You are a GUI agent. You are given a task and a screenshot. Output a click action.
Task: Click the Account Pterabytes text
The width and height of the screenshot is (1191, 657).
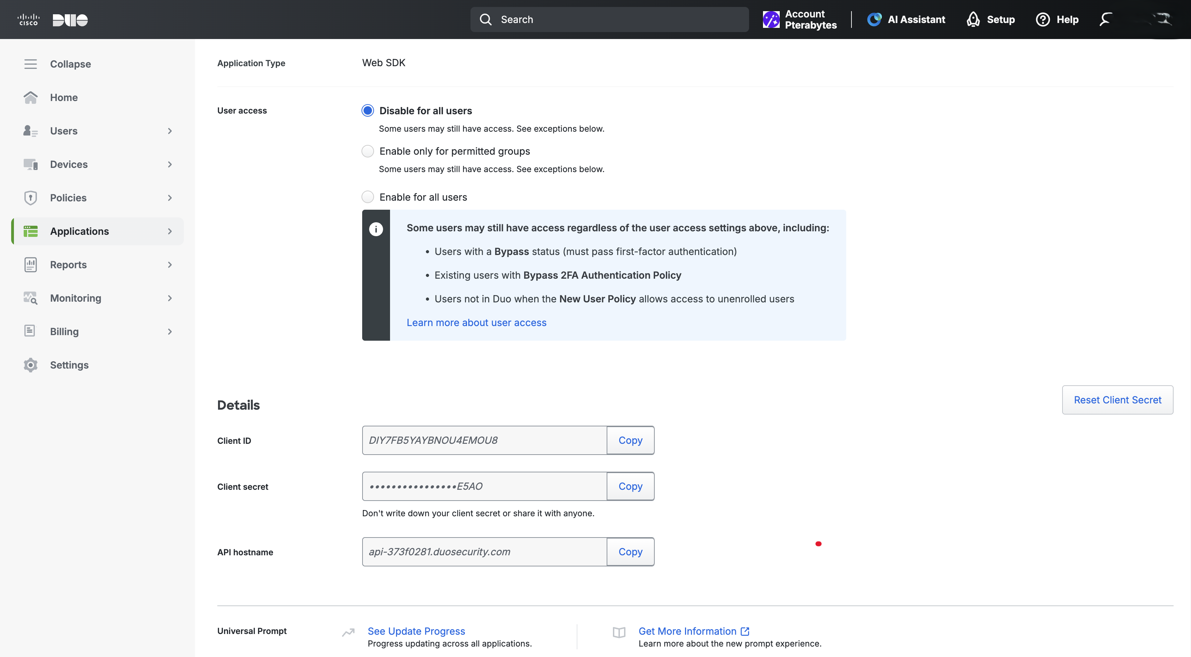810,20
